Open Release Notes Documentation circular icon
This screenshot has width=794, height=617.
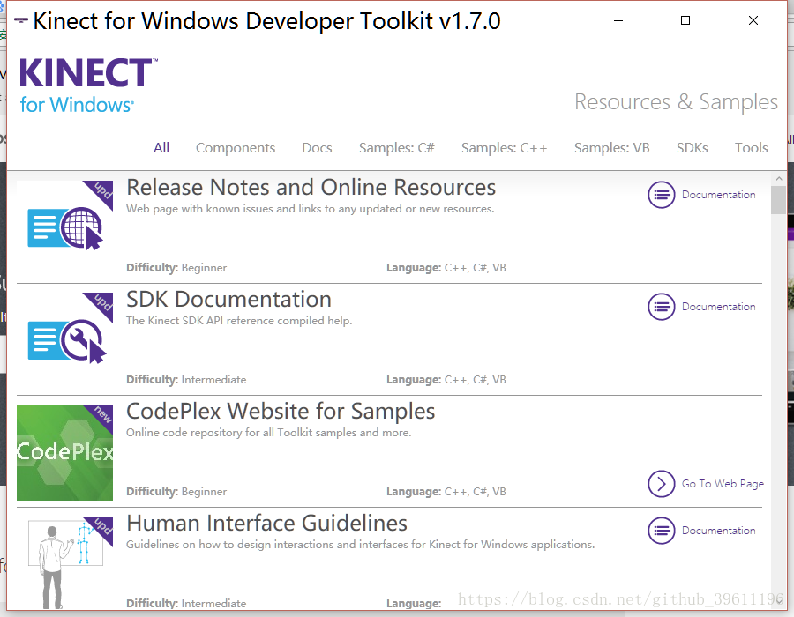[x=662, y=195]
